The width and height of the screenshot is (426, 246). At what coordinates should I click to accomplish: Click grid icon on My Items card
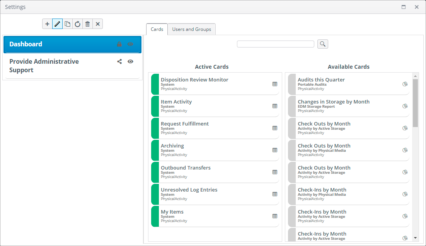point(275,216)
